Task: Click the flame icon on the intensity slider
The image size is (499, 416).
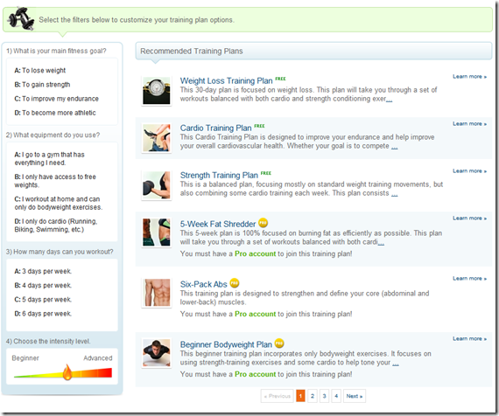Action: pos(67,372)
